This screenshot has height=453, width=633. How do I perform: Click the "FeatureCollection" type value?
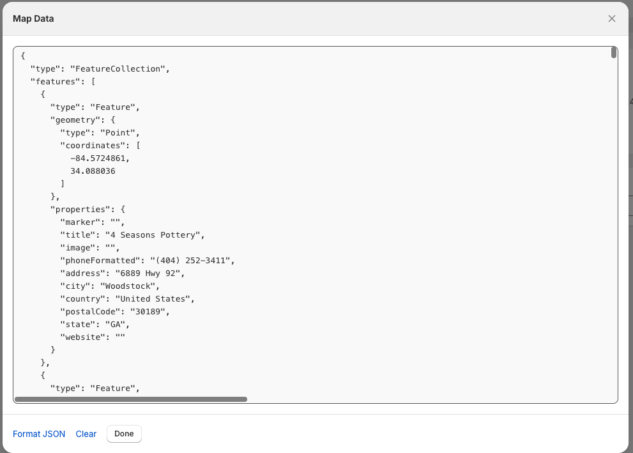coord(119,69)
